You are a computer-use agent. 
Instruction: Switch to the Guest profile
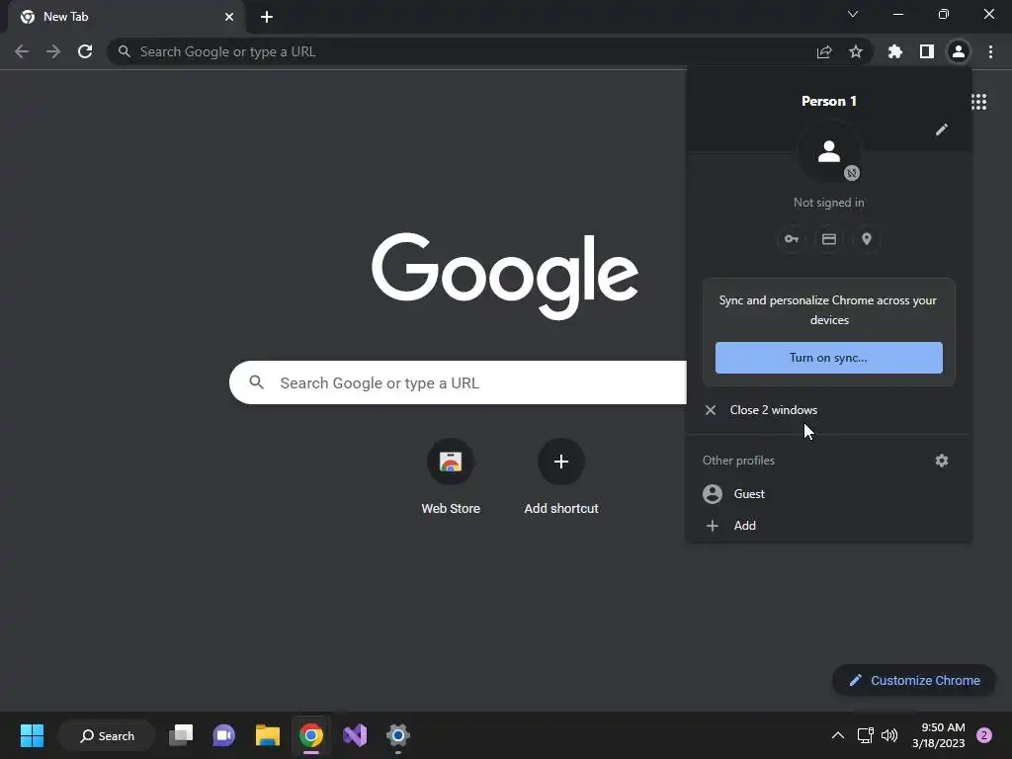[x=829, y=494]
